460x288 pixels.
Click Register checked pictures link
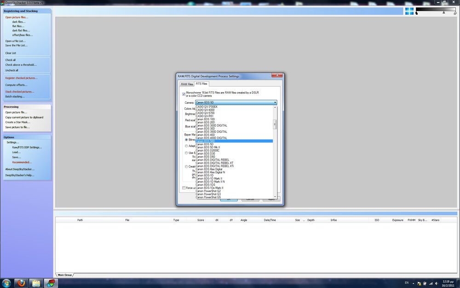[x=21, y=78]
